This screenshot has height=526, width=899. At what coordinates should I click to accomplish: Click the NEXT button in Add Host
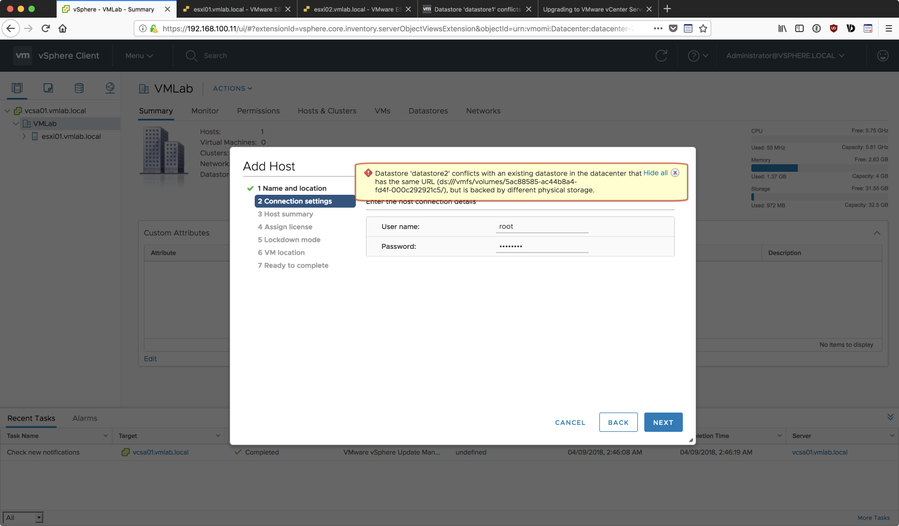coord(663,422)
